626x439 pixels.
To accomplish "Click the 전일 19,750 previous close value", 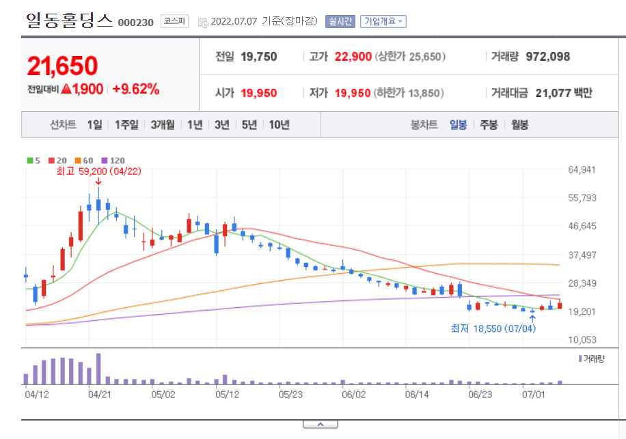I will point(259,57).
